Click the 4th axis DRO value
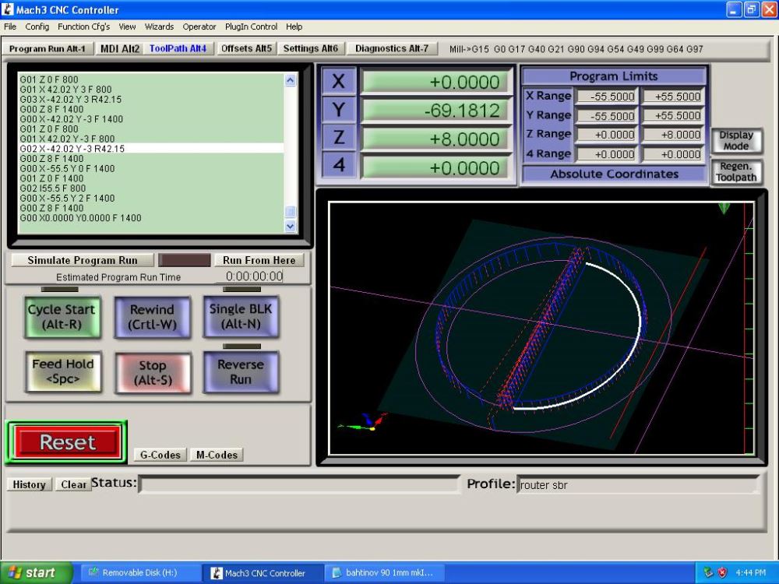 (x=435, y=167)
